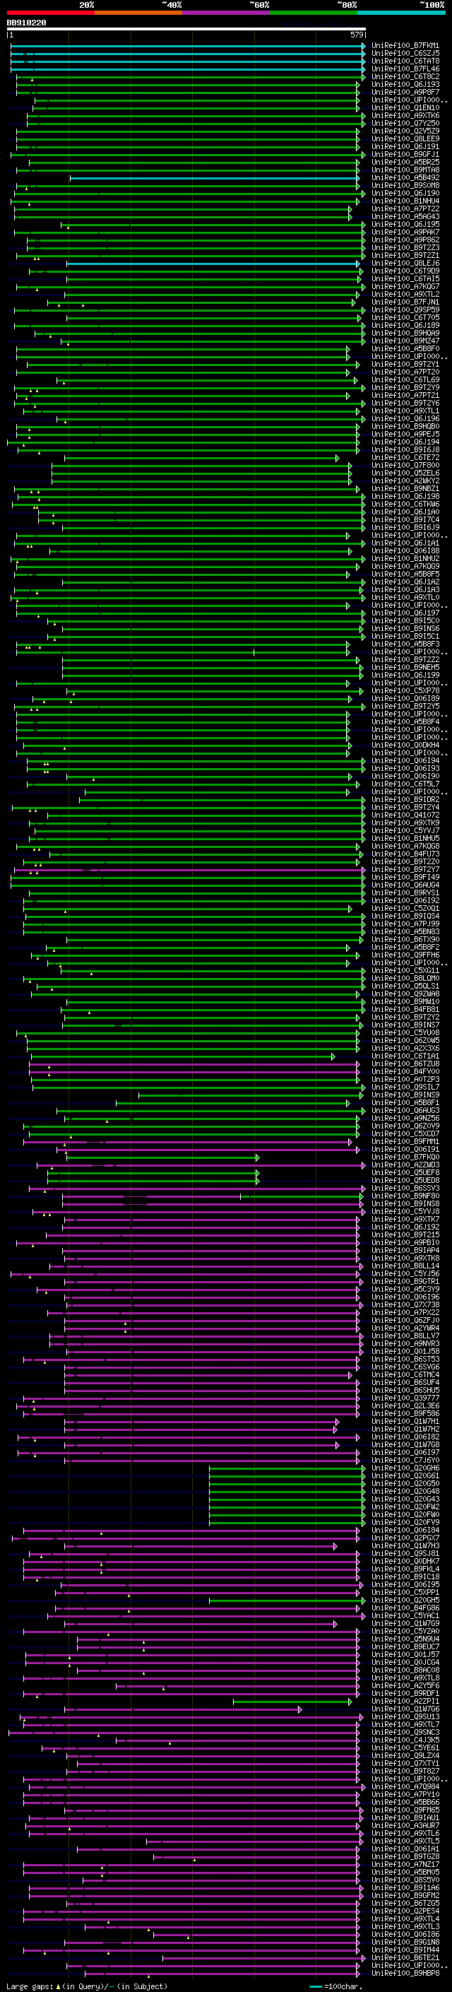452x1992 pixels.
Task: Select hit UniRef100_Q5UEF8
Action: 405,1172
